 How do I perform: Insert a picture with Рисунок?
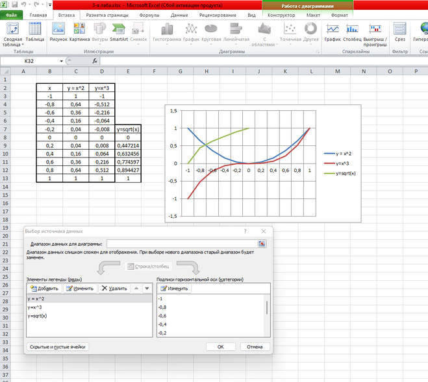point(58,32)
